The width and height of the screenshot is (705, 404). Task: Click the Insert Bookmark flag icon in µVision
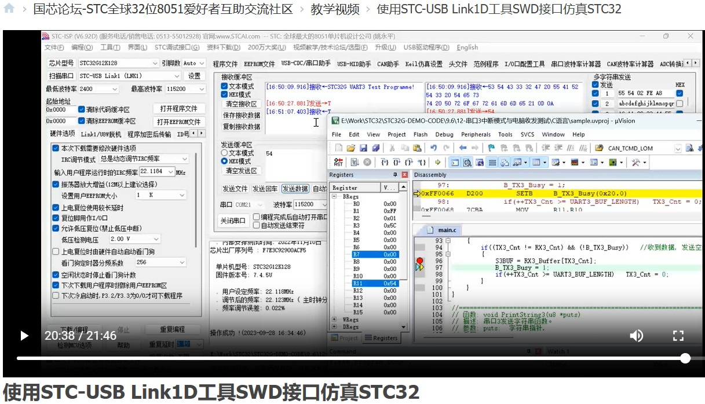point(491,148)
